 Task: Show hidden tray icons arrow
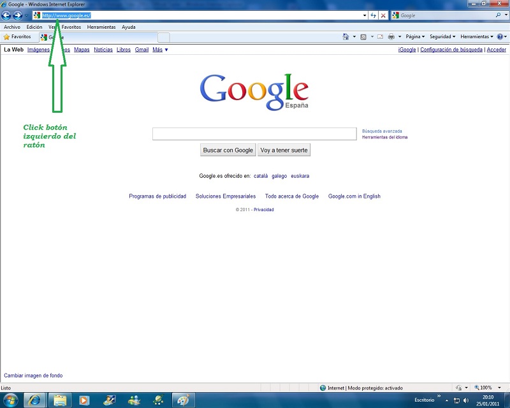coord(447,400)
